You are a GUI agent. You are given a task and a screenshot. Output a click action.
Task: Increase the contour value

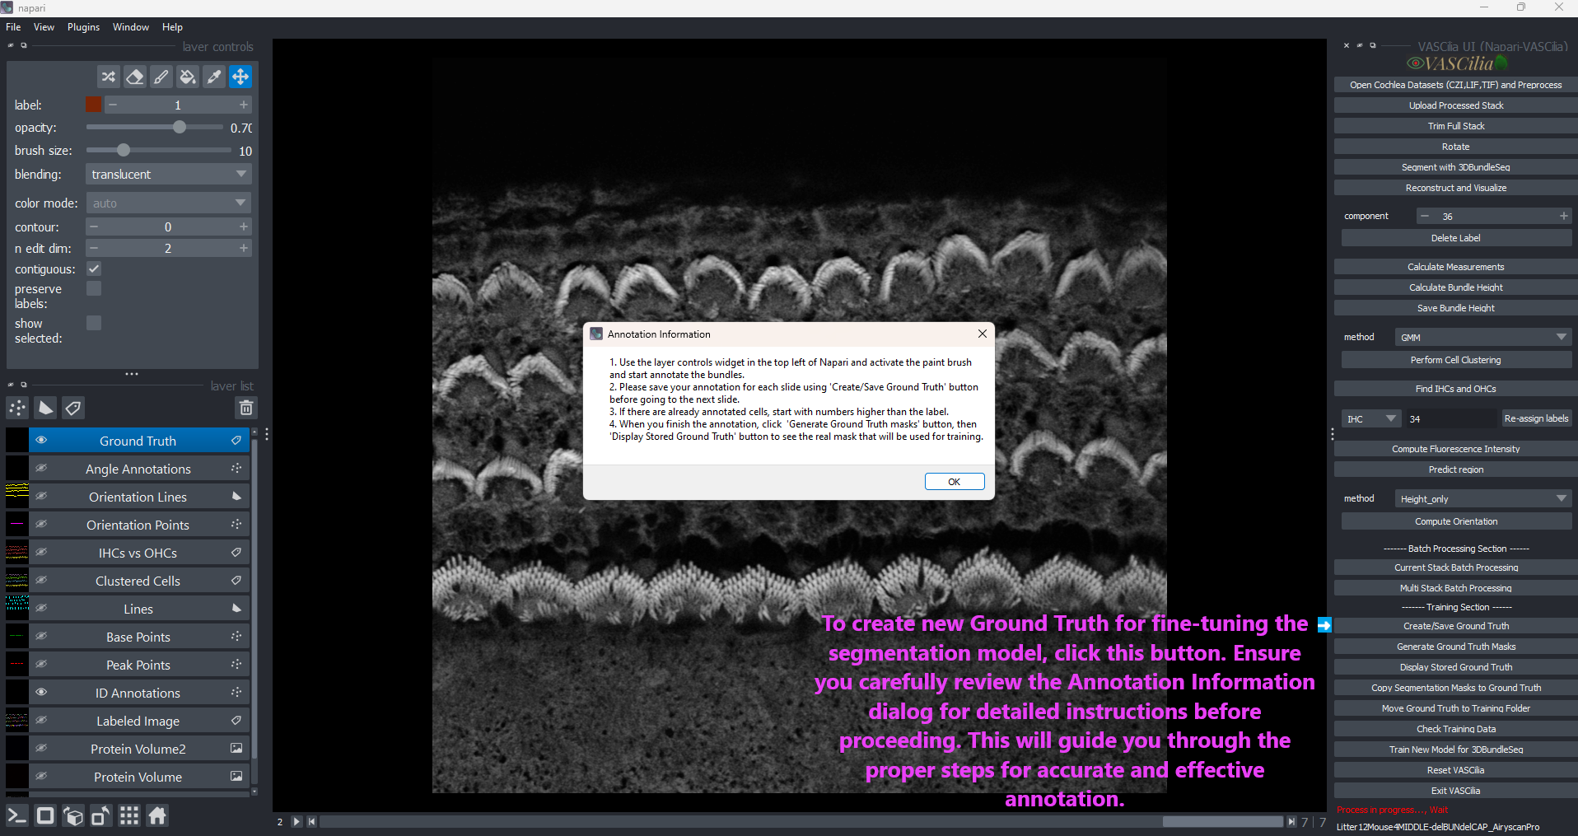pos(244,227)
